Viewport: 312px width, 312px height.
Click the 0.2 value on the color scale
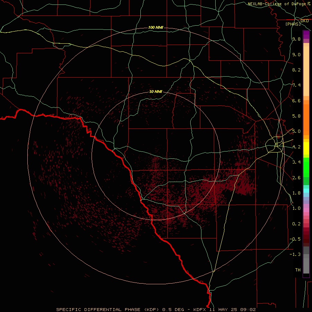pyautogui.click(x=296, y=224)
